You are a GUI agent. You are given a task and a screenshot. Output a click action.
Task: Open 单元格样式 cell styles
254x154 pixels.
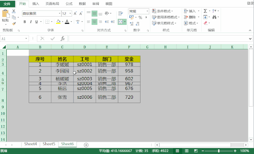pos(164,23)
